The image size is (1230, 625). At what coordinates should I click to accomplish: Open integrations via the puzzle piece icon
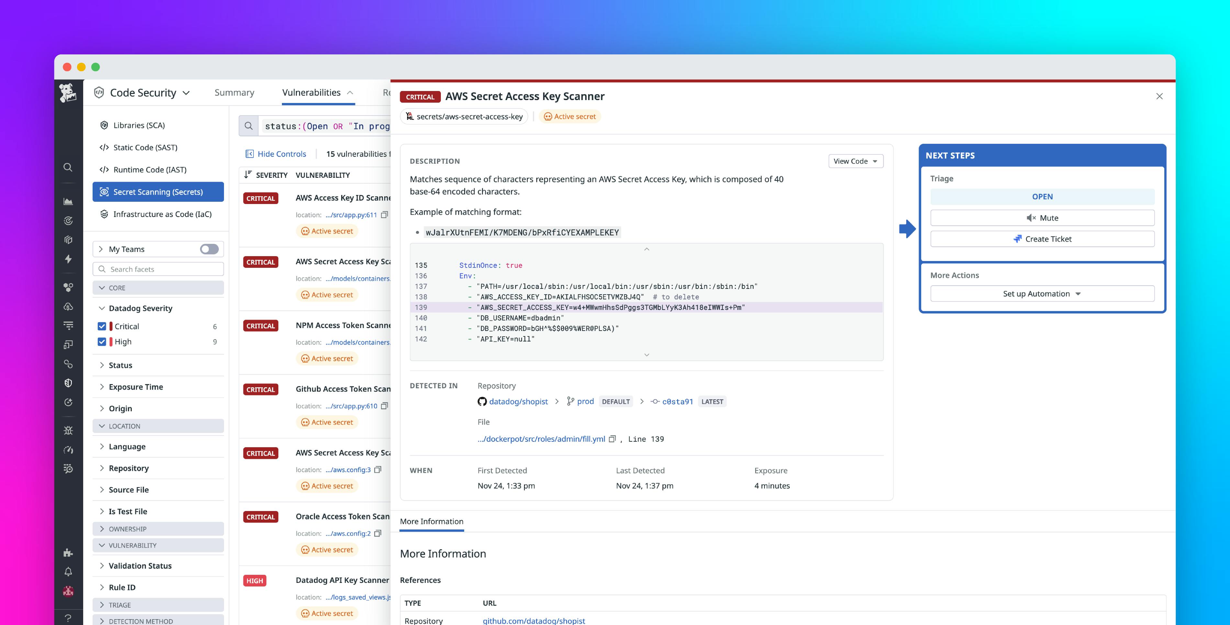(x=68, y=553)
